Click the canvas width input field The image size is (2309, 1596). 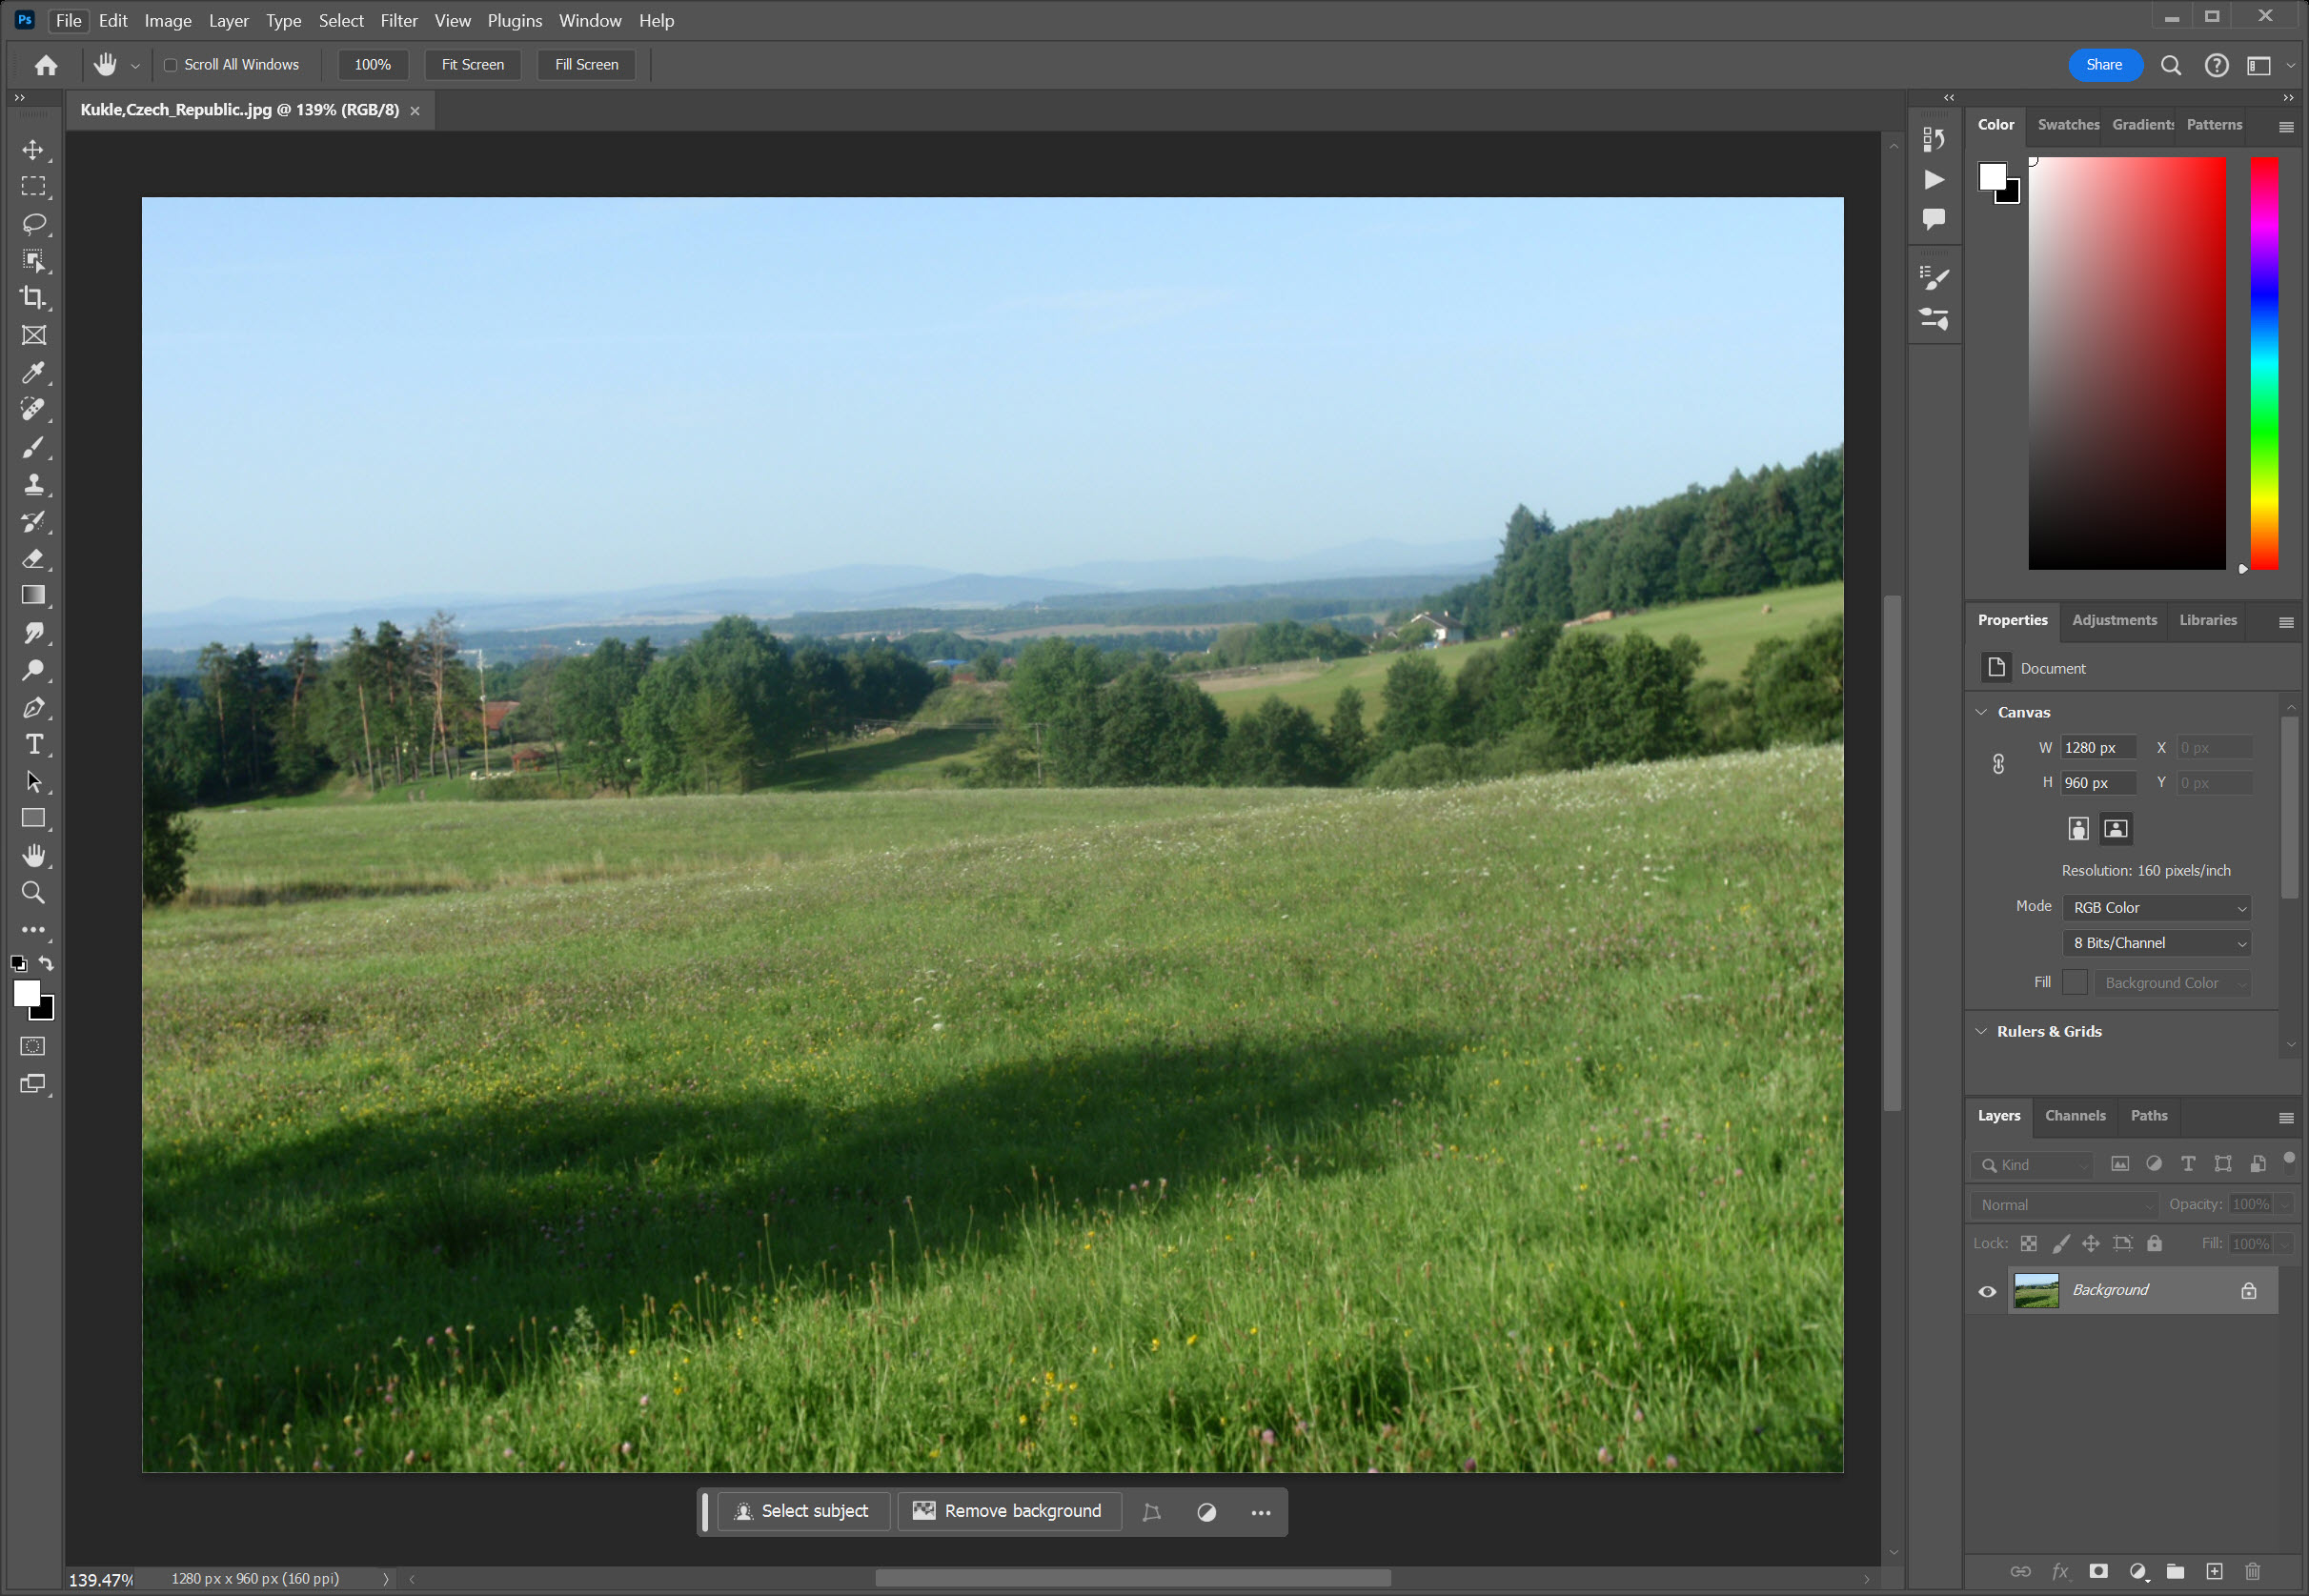click(x=2097, y=748)
